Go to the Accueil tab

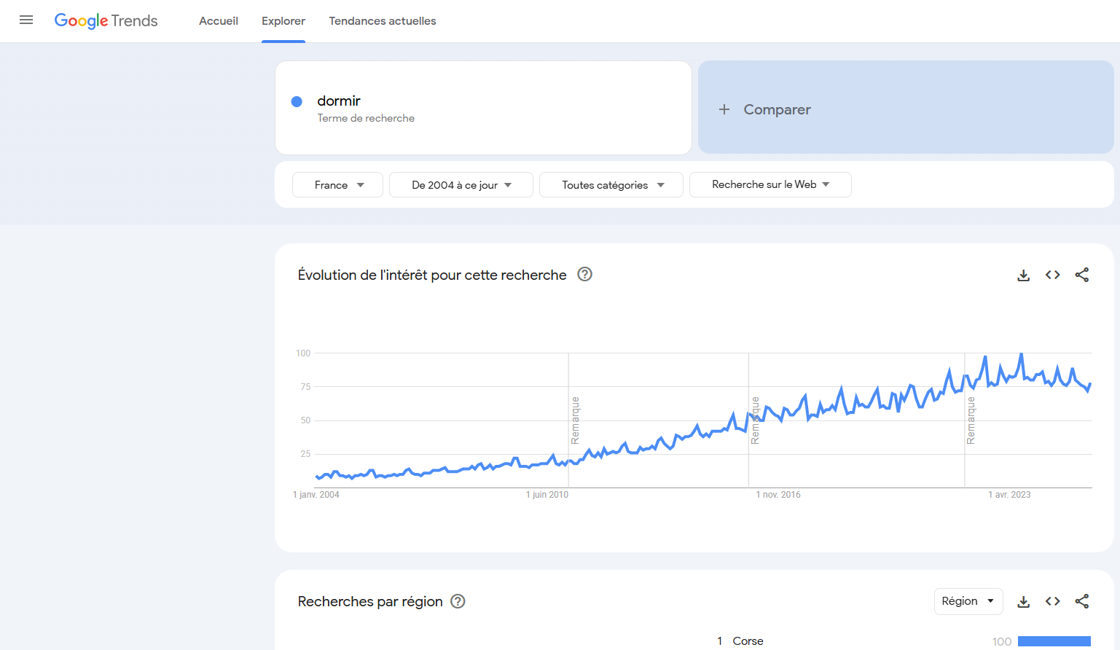click(x=219, y=21)
